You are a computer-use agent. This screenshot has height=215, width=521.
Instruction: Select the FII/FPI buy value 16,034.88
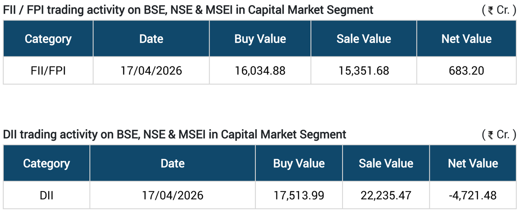click(260, 70)
